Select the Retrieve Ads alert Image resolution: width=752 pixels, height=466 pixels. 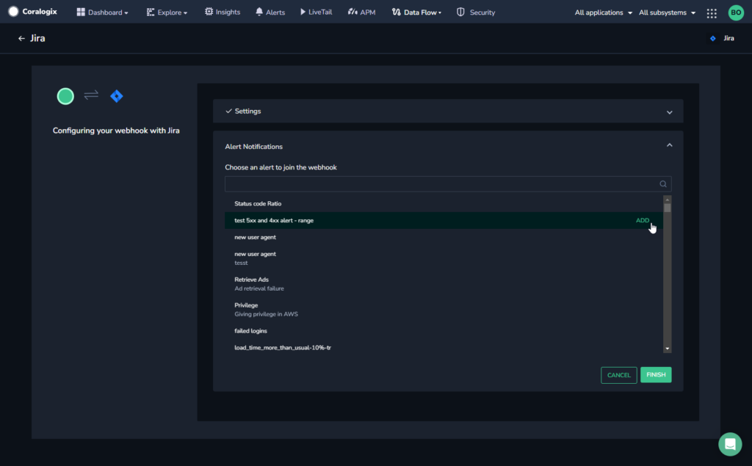[x=444, y=284]
